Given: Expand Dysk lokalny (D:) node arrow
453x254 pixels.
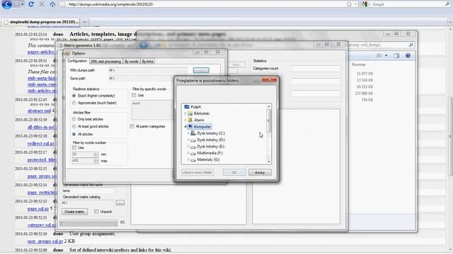Looking at the screenshot, I should click(x=188, y=140).
